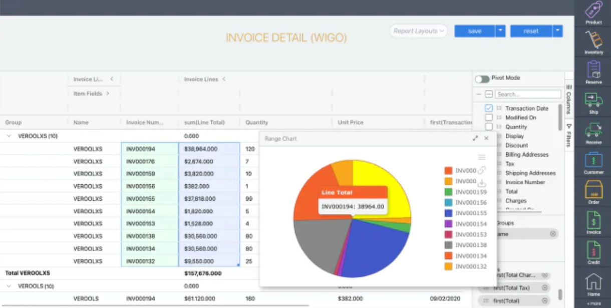The width and height of the screenshot is (611, 308).
Task: Click drag handle of first(Total) chip
Action: pyautogui.click(x=486, y=301)
